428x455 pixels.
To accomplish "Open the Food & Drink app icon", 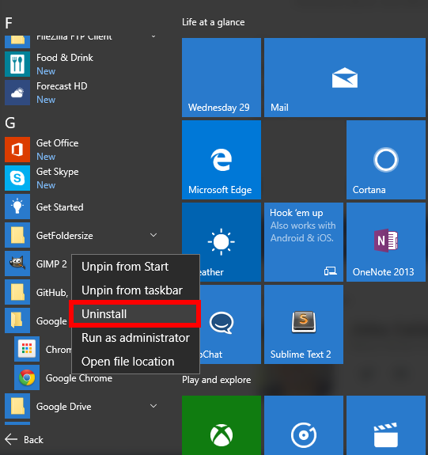I will (x=17, y=64).
